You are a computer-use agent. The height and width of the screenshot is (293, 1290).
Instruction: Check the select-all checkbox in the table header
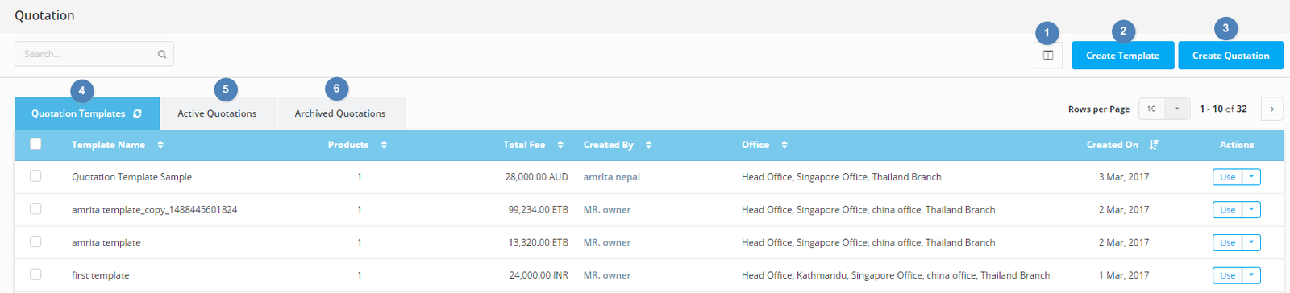pyautogui.click(x=35, y=144)
